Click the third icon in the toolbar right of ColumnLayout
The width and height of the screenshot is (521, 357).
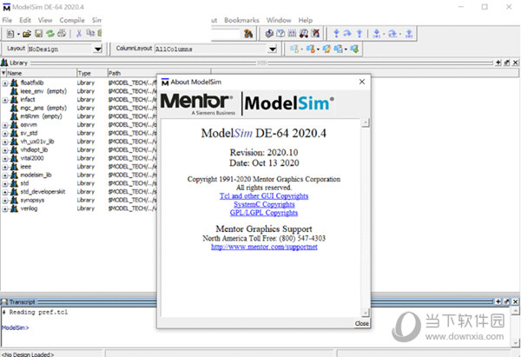[x=326, y=49]
